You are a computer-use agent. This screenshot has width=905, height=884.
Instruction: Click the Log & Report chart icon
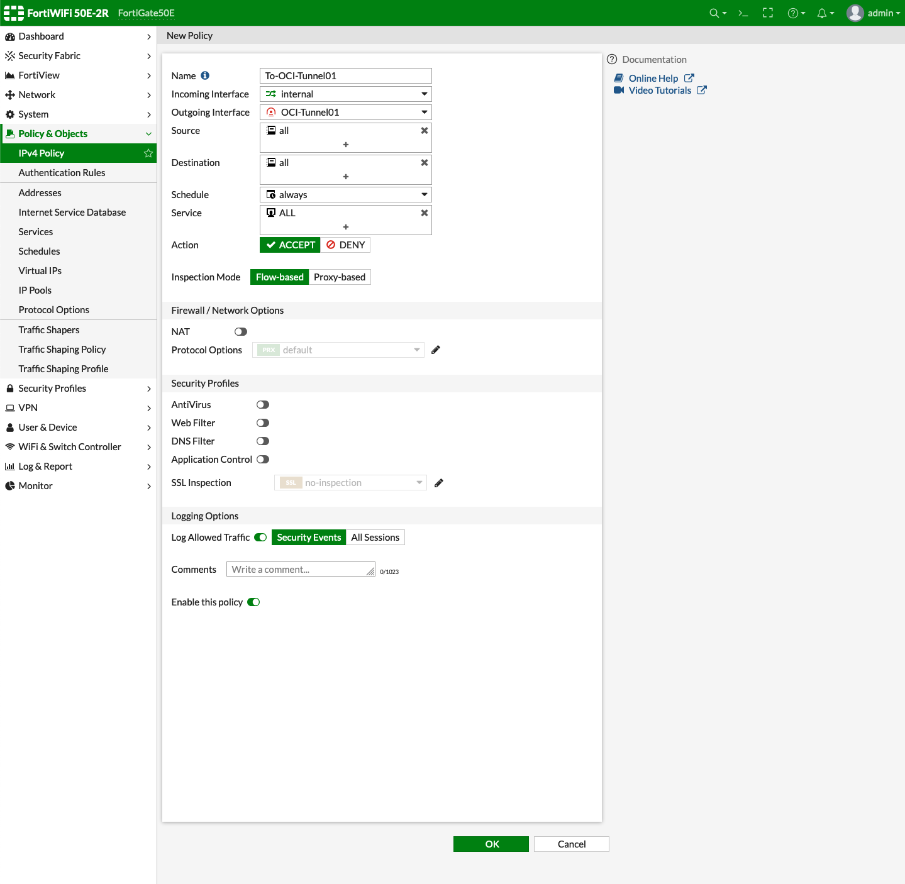[x=10, y=467]
